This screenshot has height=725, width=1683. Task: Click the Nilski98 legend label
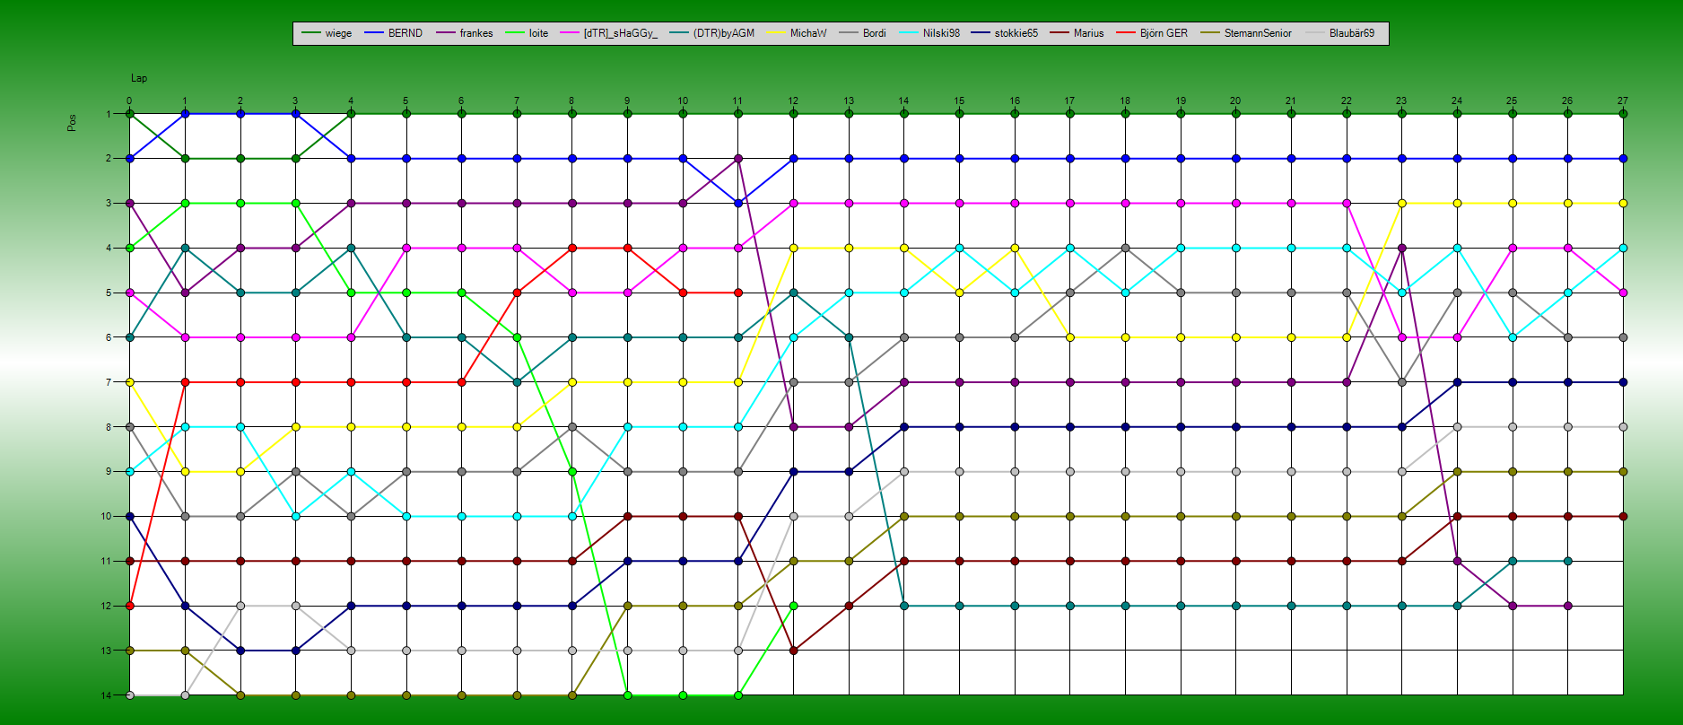[x=941, y=33]
